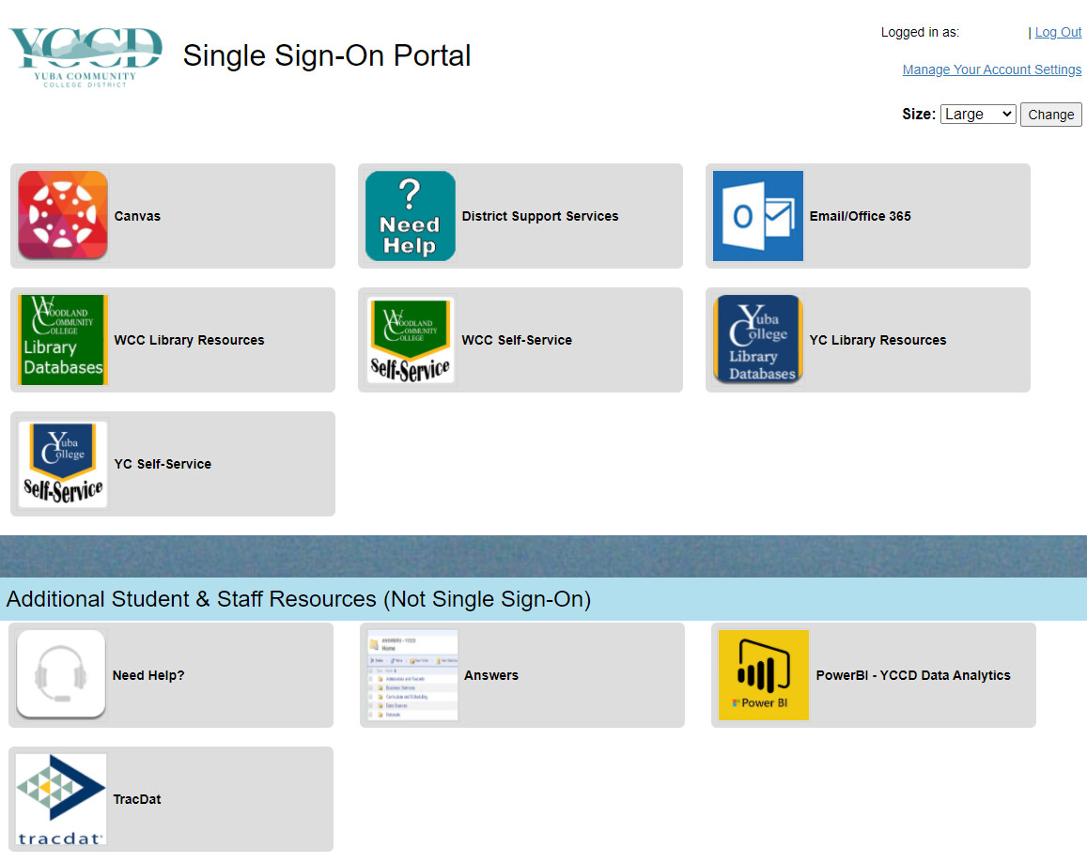The image size is (1087, 863).
Task: Expand the Size dropdown
Action: pyautogui.click(x=977, y=114)
